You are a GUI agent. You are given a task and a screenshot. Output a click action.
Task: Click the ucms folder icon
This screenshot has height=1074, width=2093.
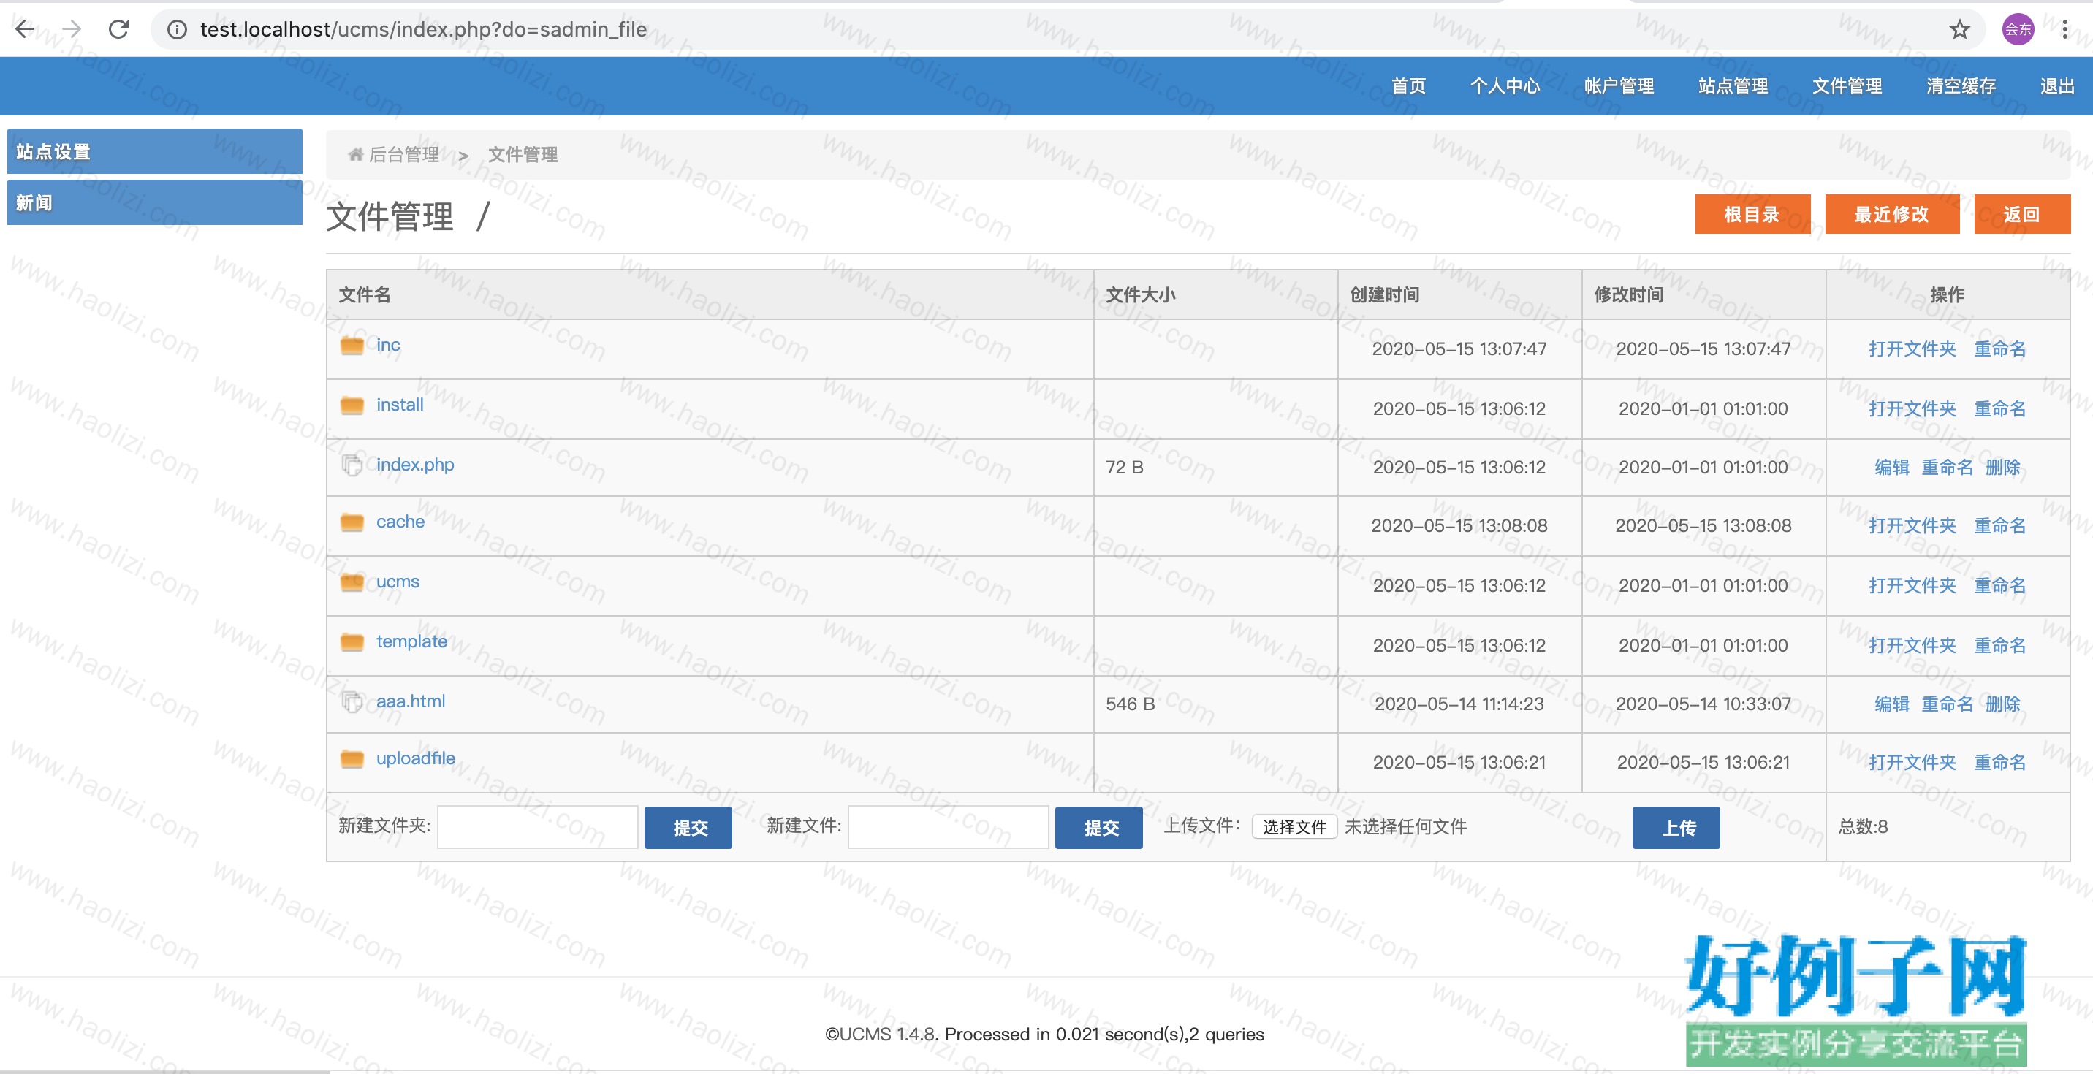pos(352,582)
